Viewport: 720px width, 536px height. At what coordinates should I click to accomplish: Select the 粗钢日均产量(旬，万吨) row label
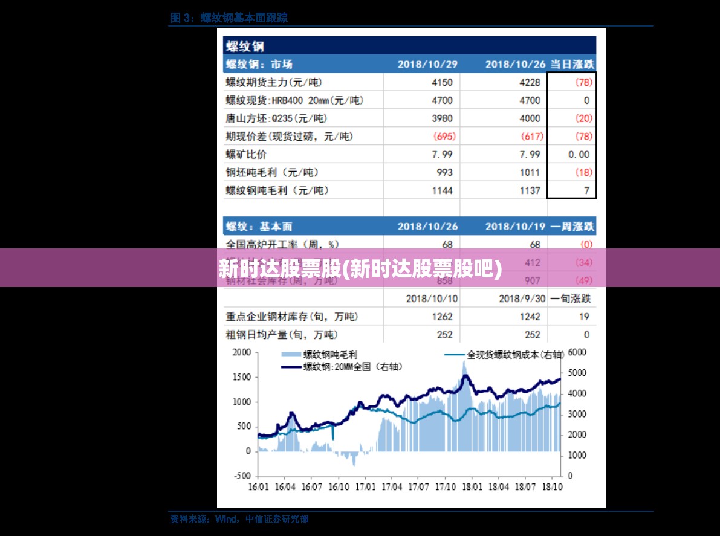[282, 335]
